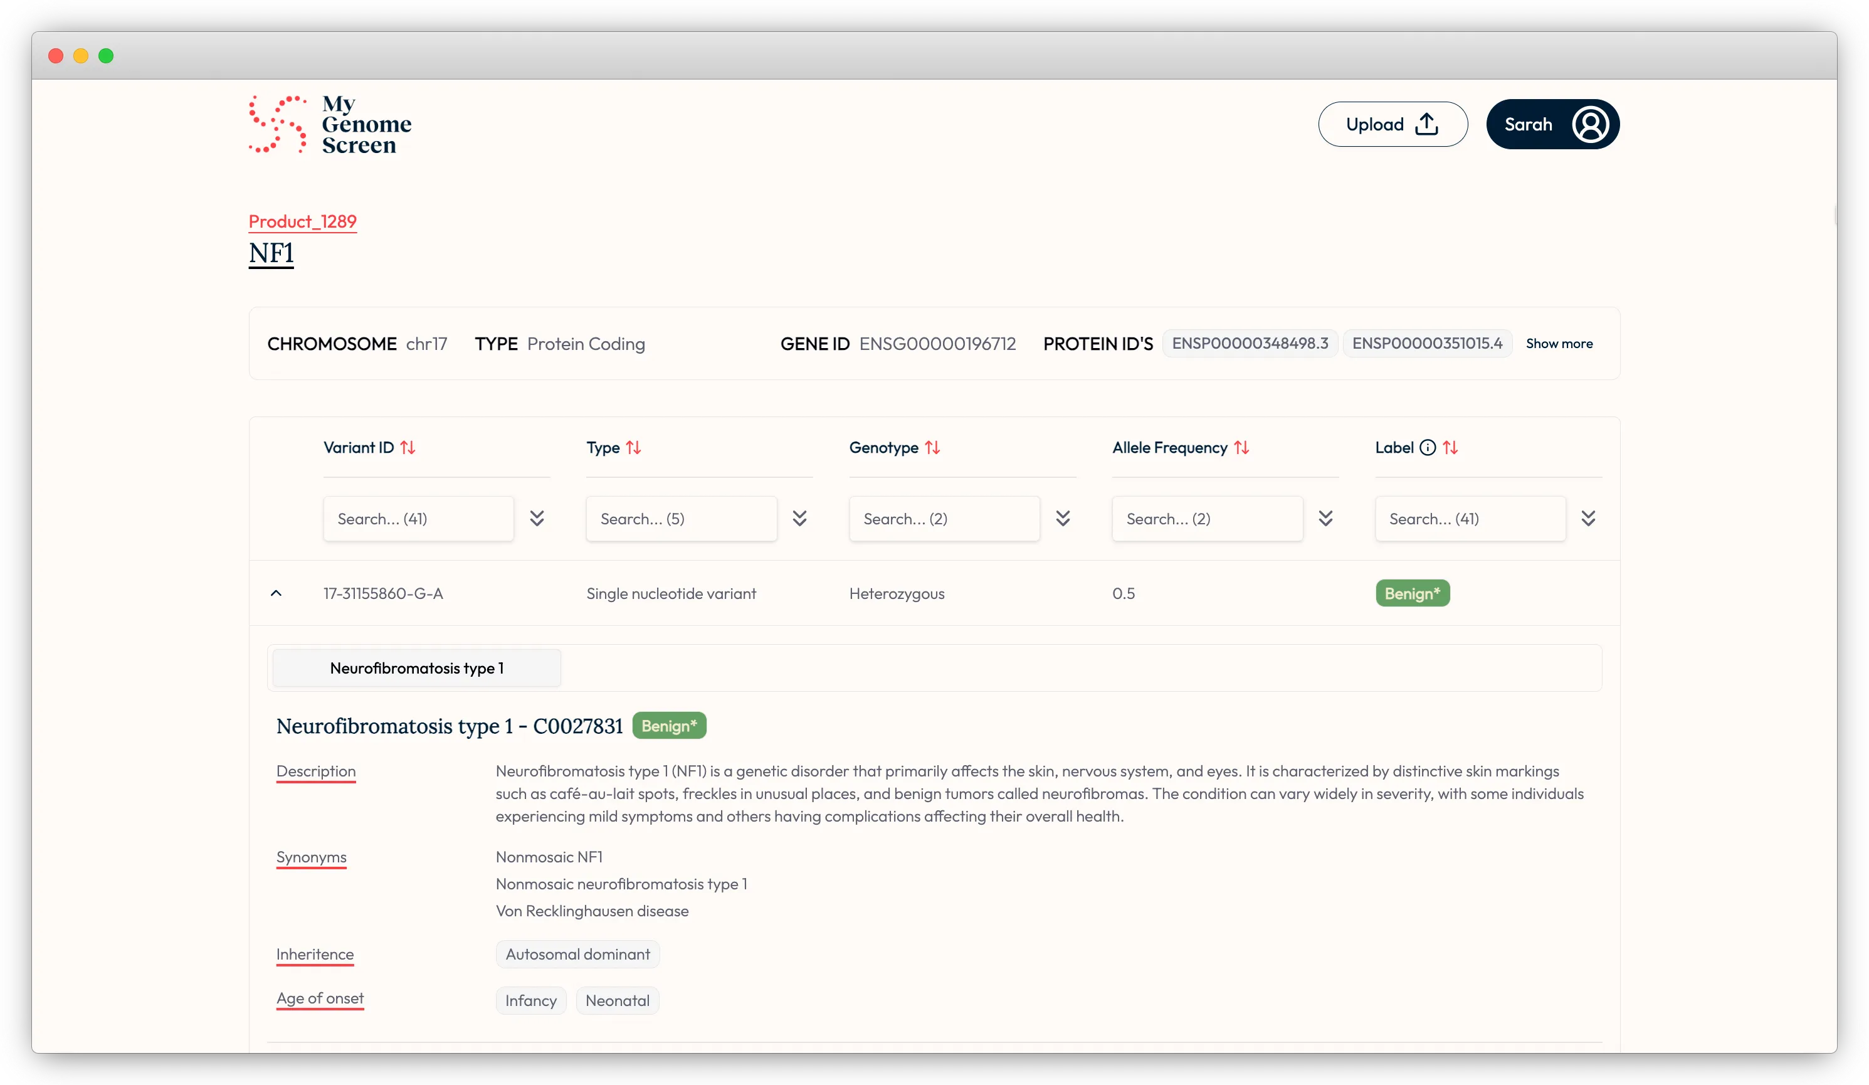Sort by Variant ID arrows icon
1869x1085 pixels.
click(x=408, y=448)
